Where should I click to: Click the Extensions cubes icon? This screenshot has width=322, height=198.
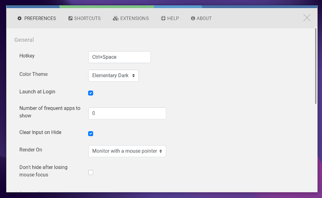[116, 19]
